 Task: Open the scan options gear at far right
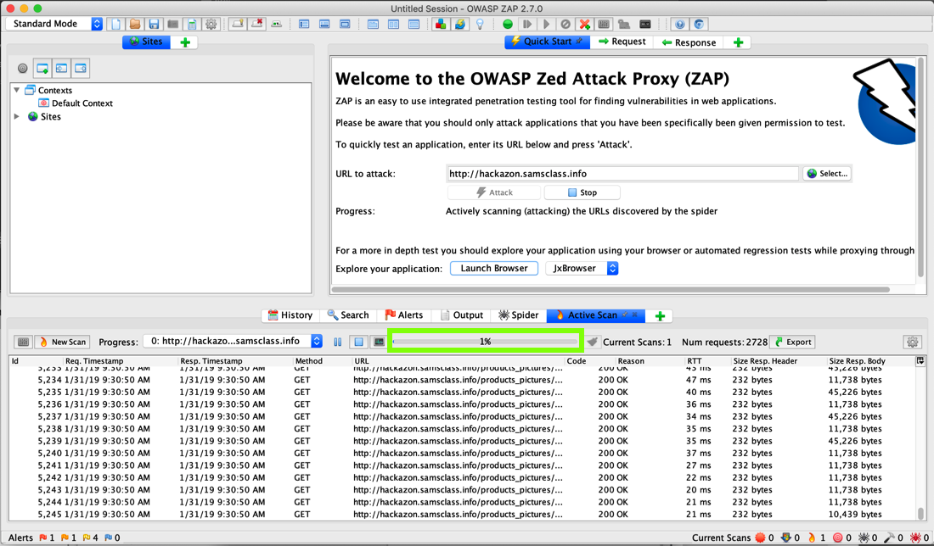coord(912,342)
